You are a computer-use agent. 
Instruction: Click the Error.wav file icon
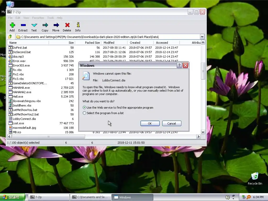[x=10, y=61]
